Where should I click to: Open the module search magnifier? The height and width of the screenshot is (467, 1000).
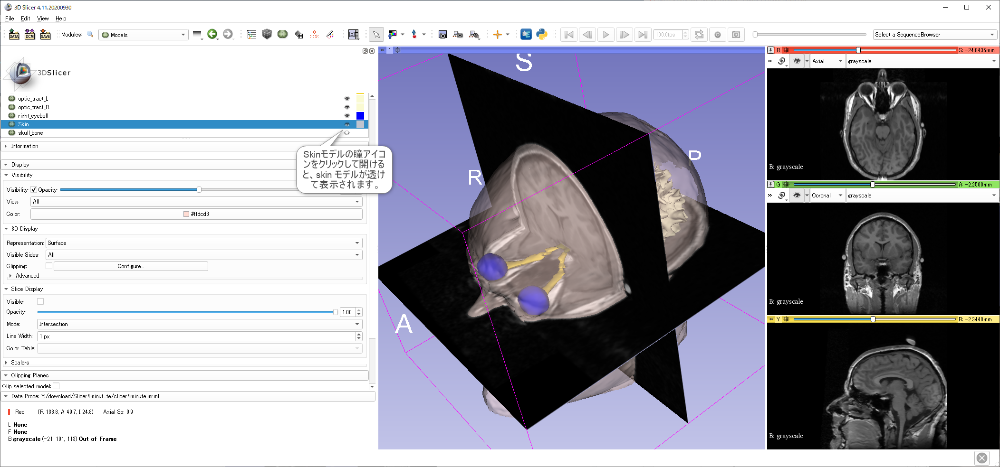click(x=90, y=34)
